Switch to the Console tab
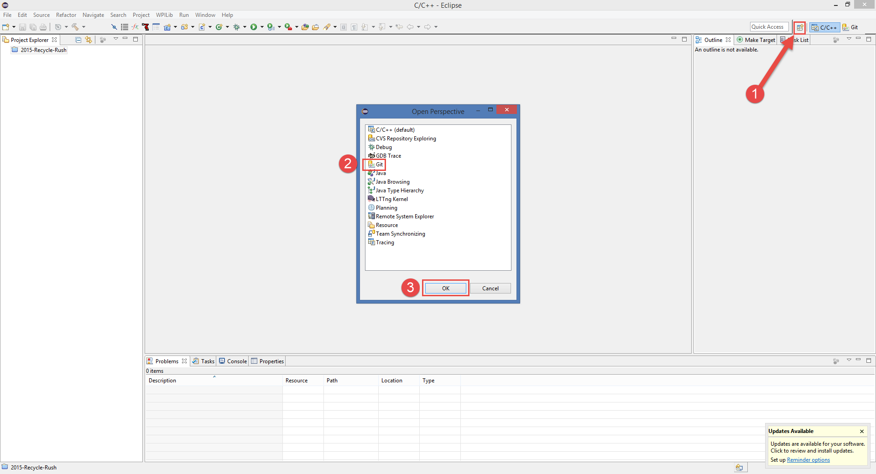This screenshot has height=474, width=876. [x=233, y=361]
